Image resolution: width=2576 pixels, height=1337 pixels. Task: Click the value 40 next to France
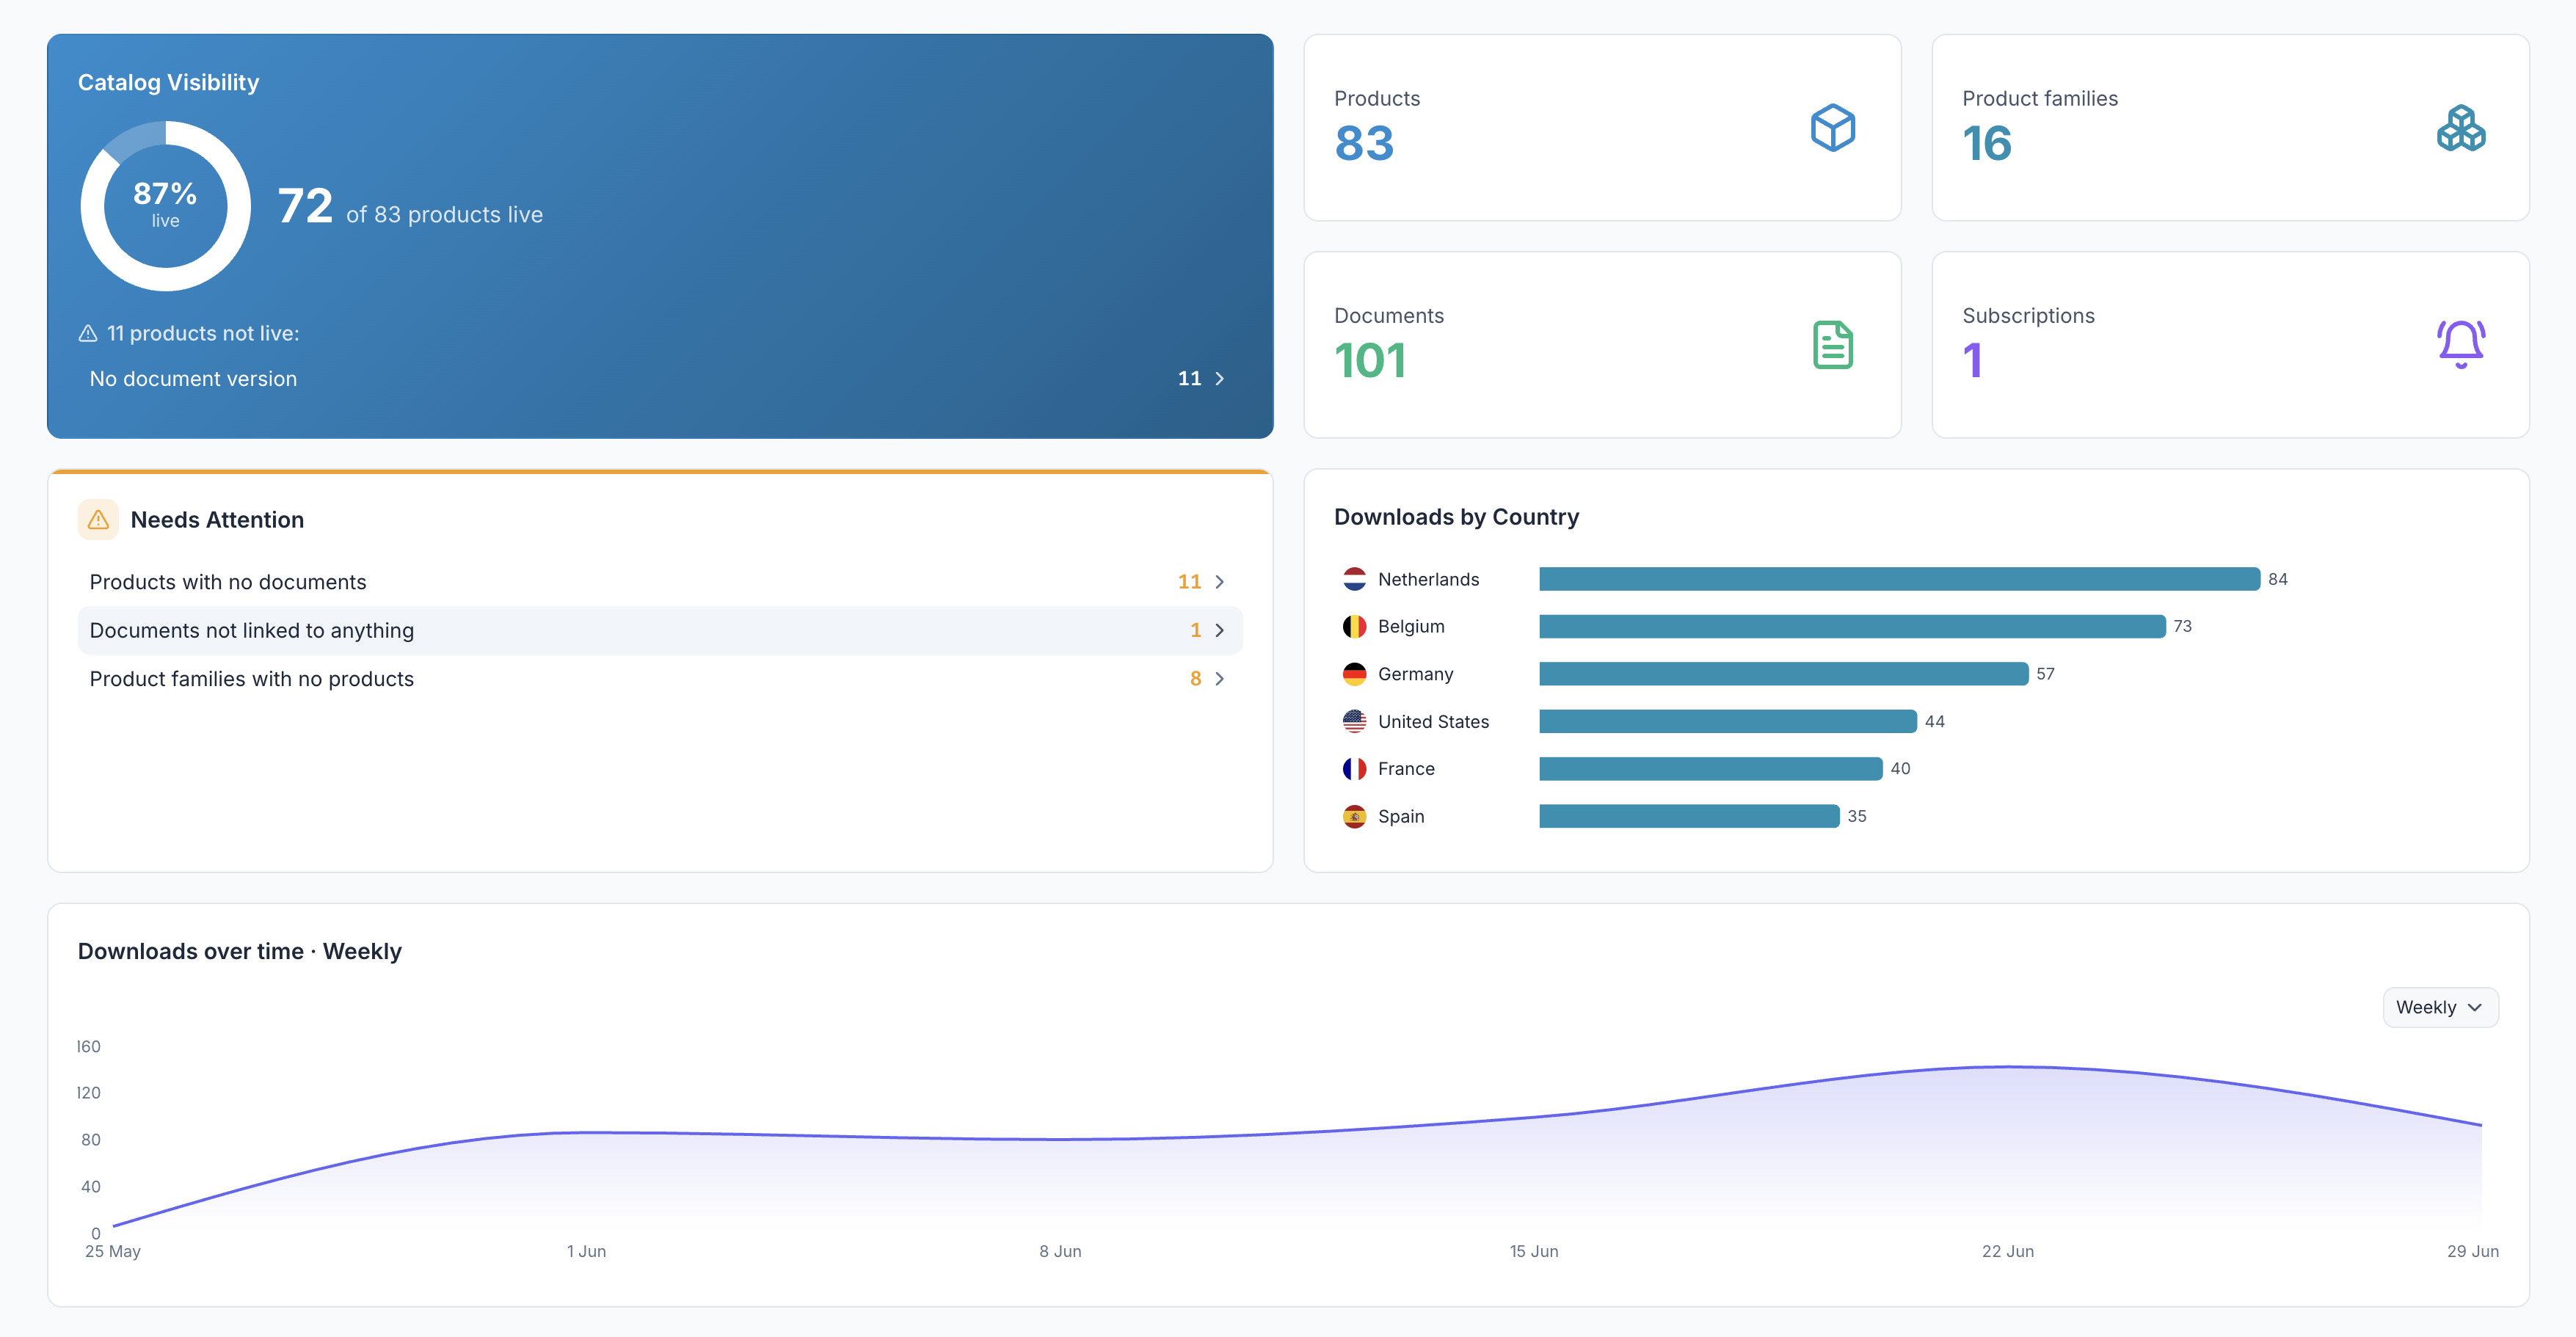pyautogui.click(x=1900, y=768)
